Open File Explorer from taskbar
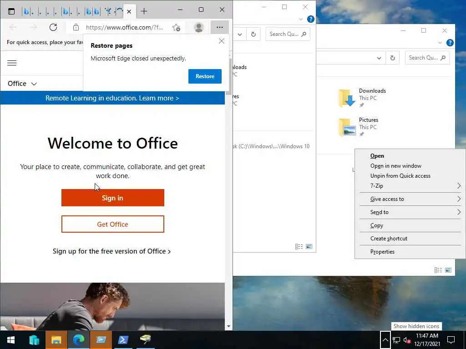The width and height of the screenshot is (466, 349). (x=56, y=340)
